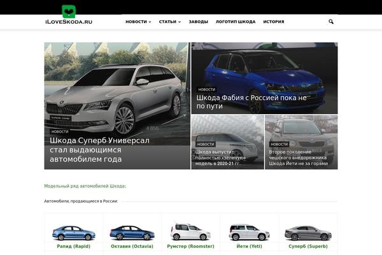
Task: Click the iLoveSkoda.ru site name
Action: pyautogui.click(x=69, y=22)
